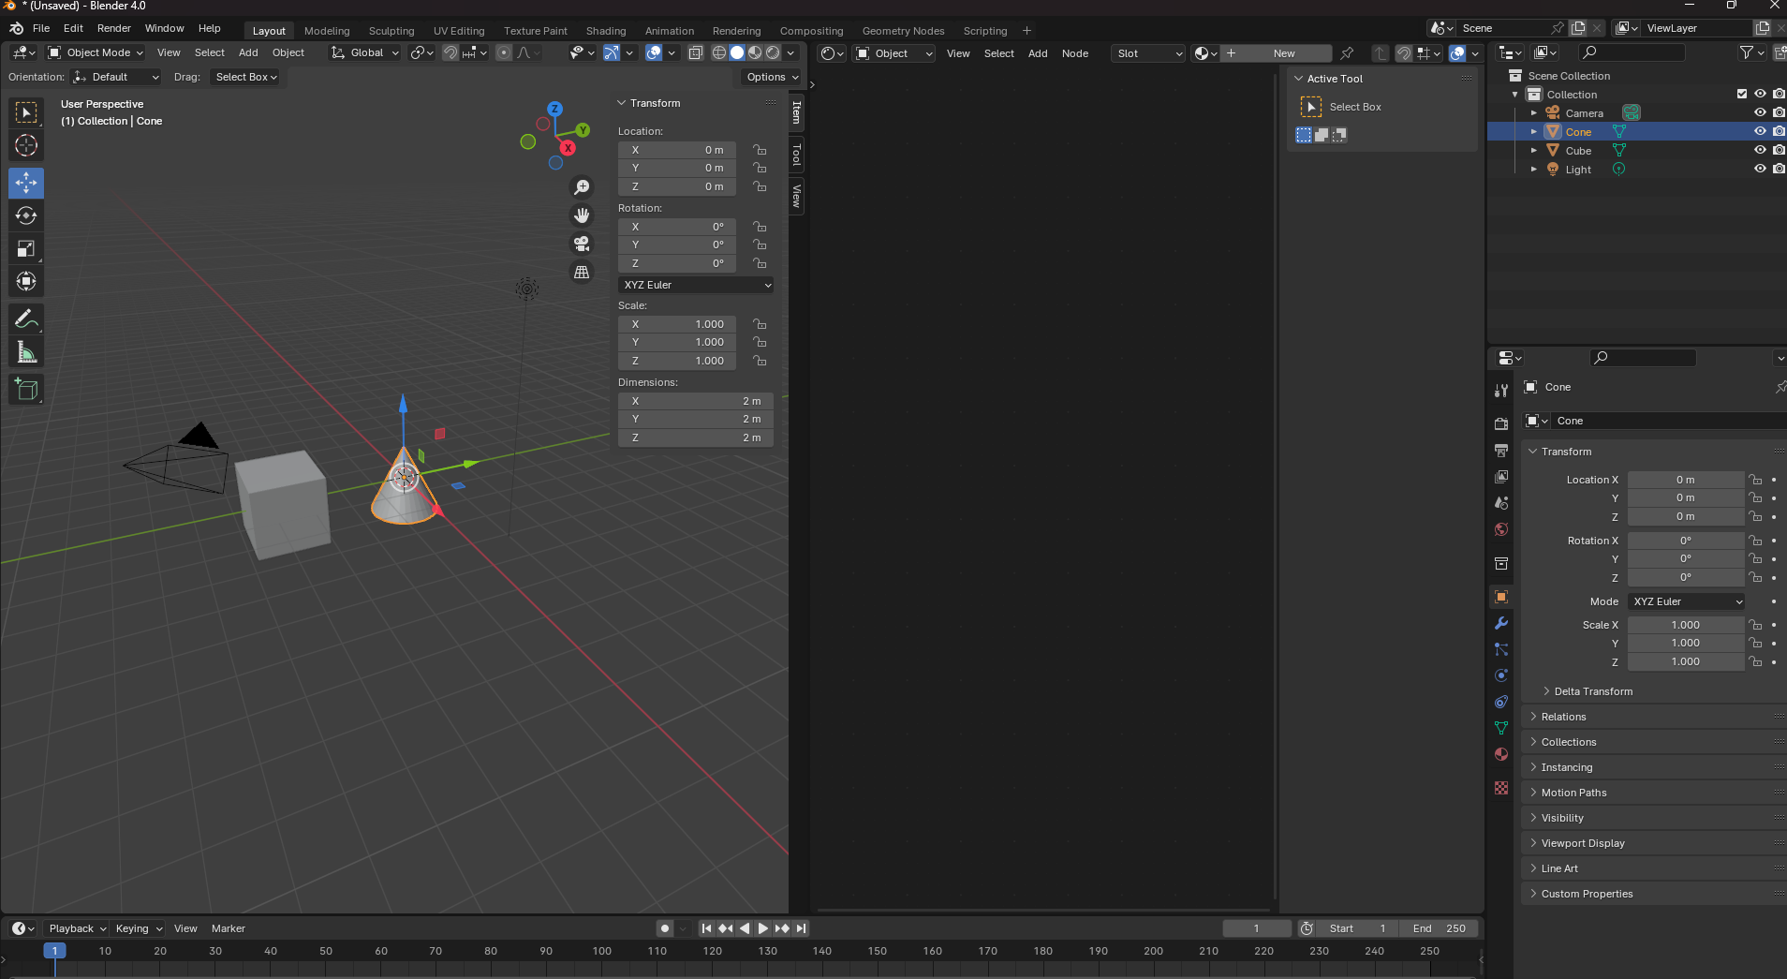
Task: Hide the Light object in the viewport
Action: [x=1760, y=169]
